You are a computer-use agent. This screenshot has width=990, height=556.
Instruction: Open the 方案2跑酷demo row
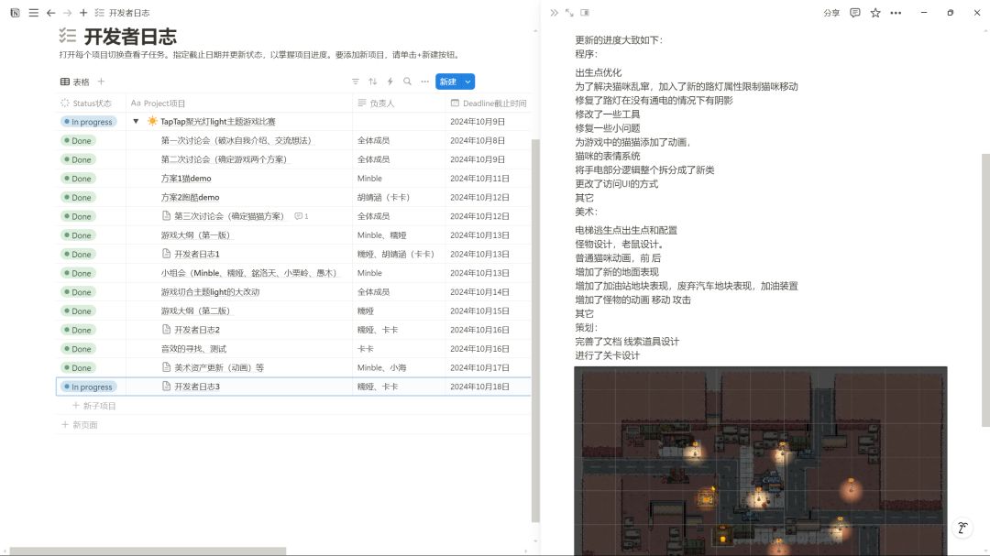[190, 197]
